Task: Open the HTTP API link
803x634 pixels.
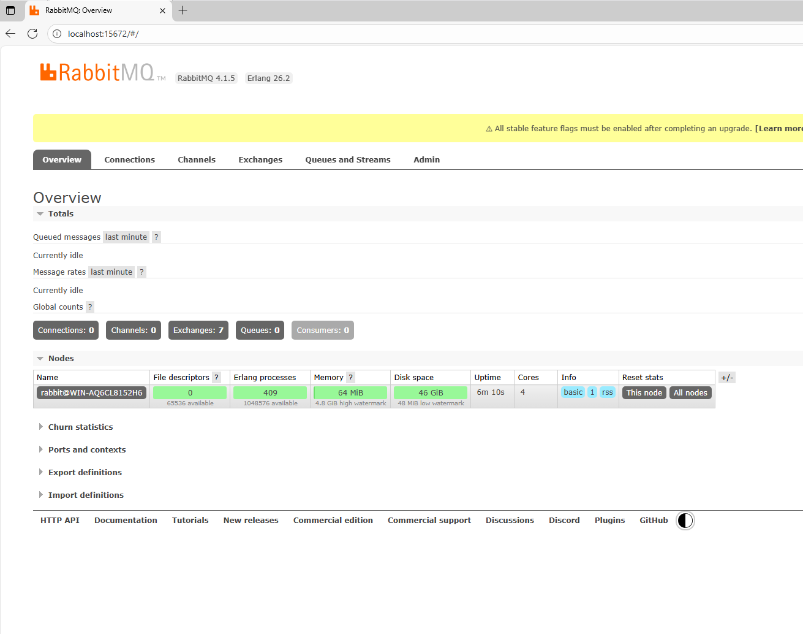Action: [x=60, y=521]
